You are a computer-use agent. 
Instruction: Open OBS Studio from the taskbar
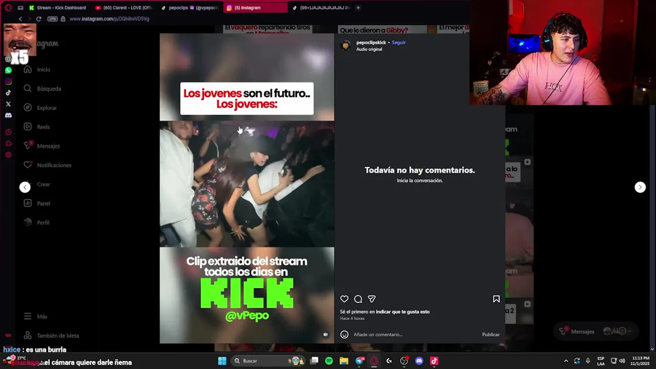404,361
